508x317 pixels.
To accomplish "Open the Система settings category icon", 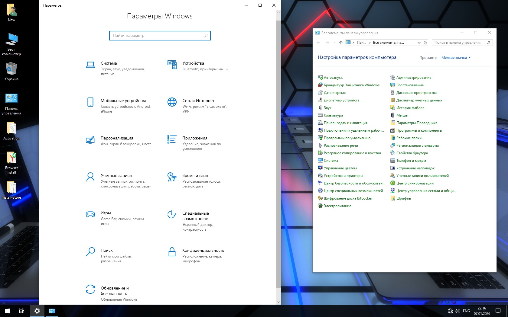I will 90,65.
